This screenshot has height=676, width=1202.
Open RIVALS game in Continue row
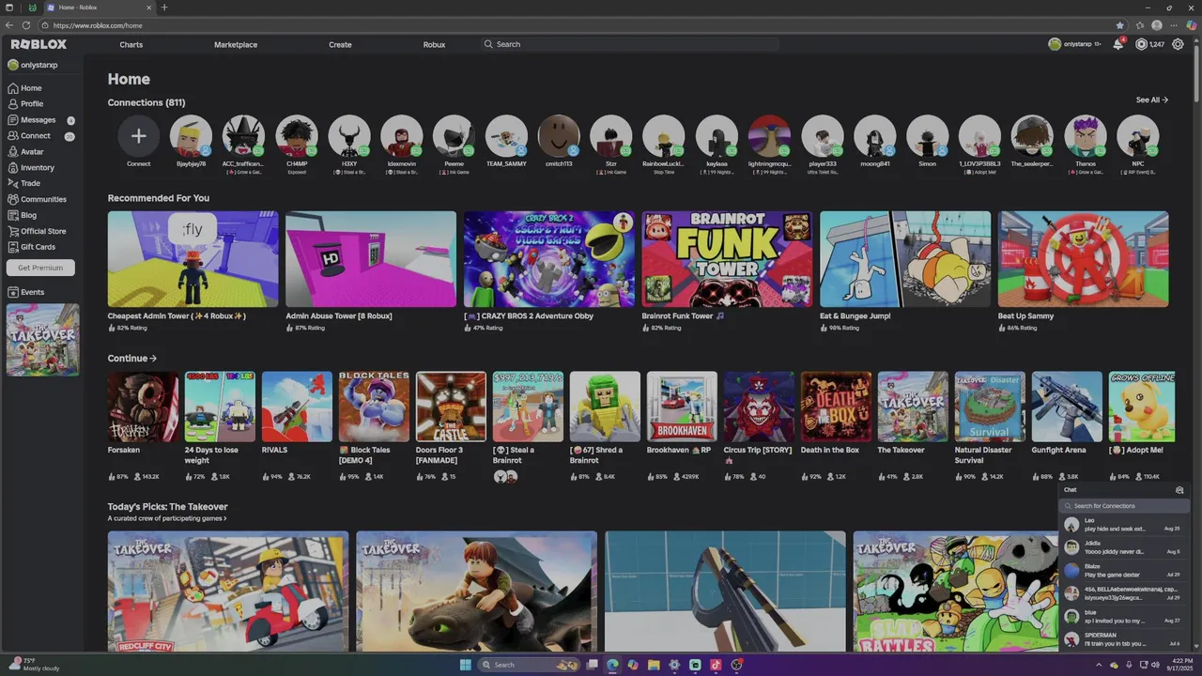[x=297, y=407]
